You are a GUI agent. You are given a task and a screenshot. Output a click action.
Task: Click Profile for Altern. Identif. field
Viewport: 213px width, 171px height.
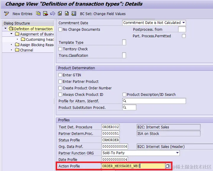(154, 101)
